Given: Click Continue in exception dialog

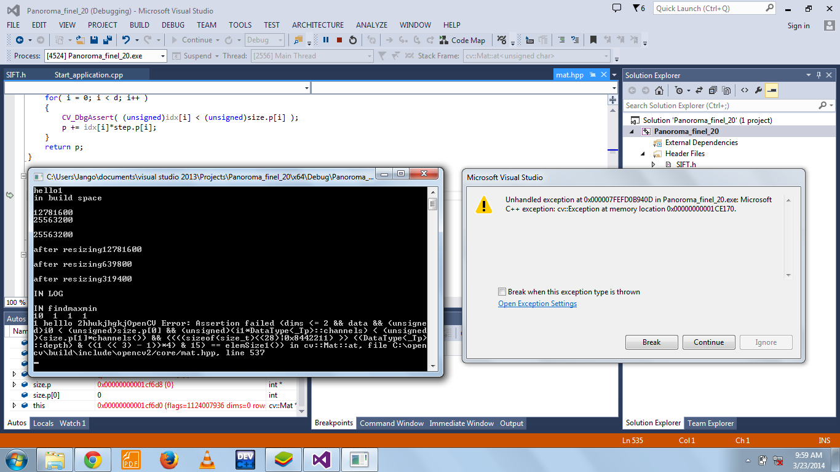Looking at the screenshot, I should pyautogui.click(x=709, y=342).
